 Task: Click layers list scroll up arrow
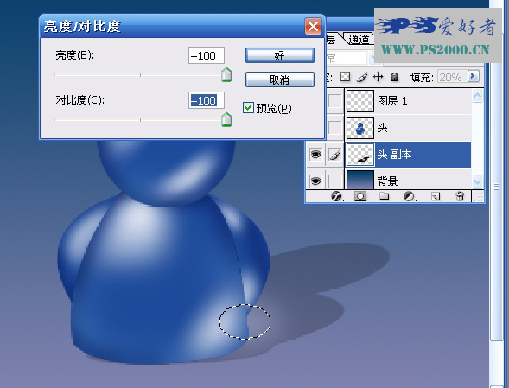[x=477, y=96]
